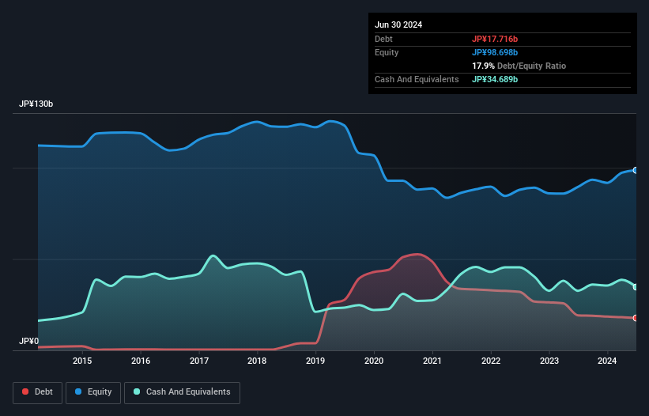Click the 17.9% Debt/Equity Ratio text
The height and width of the screenshot is (416, 649).
(x=519, y=66)
